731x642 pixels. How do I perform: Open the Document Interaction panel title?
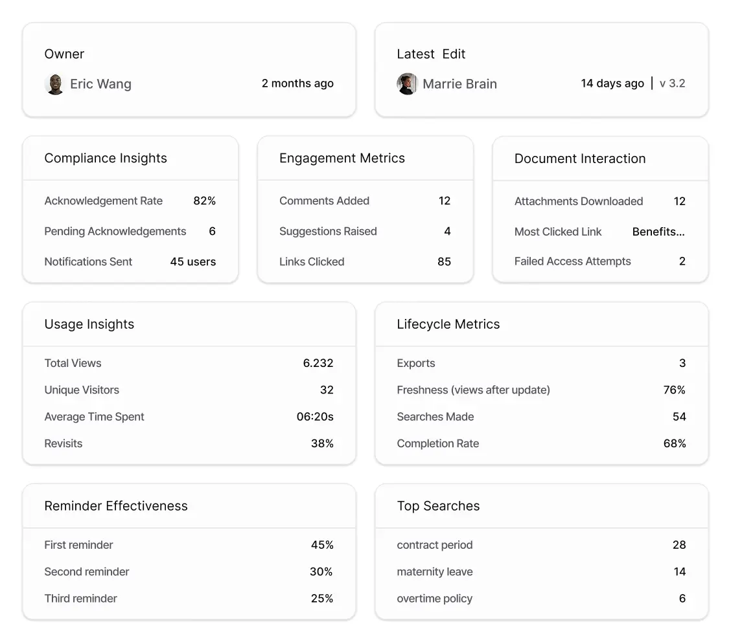click(580, 159)
